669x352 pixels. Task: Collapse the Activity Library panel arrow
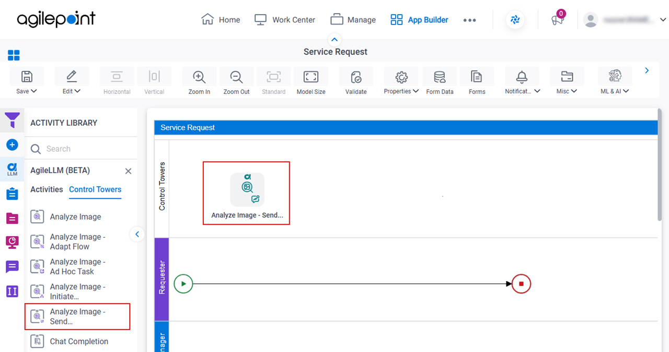click(x=137, y=234)
